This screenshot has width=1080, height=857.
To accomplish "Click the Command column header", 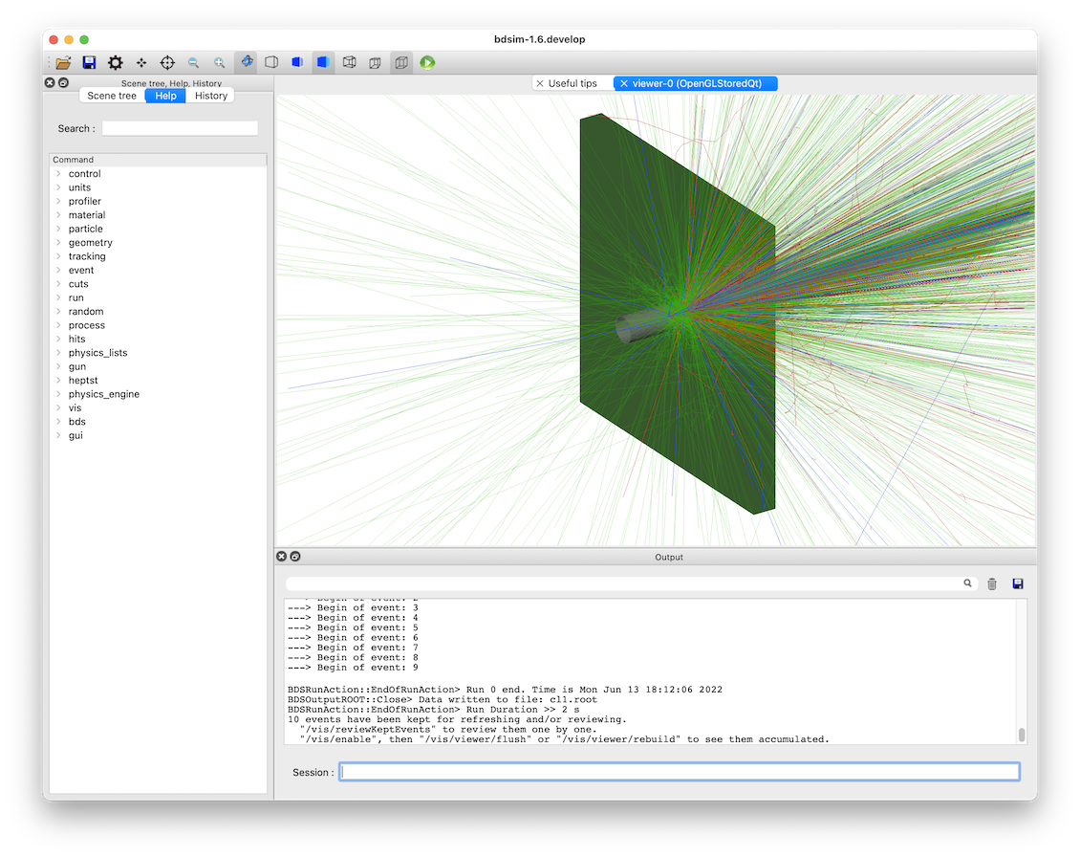I will click(x=158, y=160).
